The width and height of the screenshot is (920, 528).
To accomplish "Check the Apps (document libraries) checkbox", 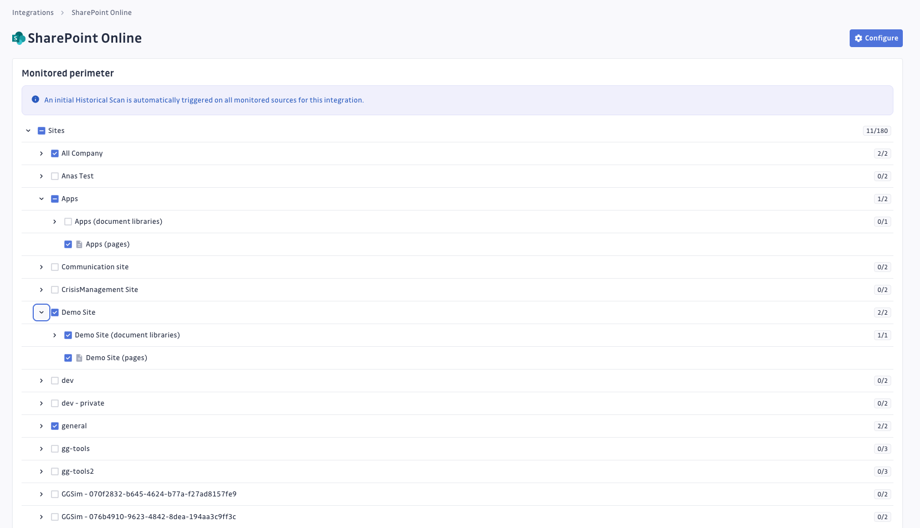I will point(68,222).
